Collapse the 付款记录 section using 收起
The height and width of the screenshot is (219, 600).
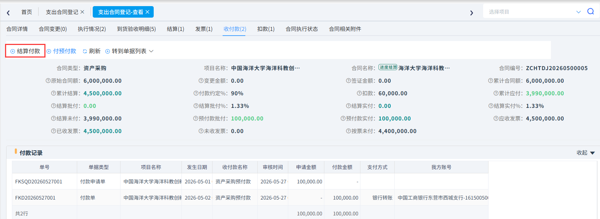pos(586,153)
